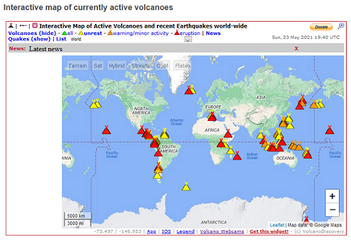Select the Plates map layer
This screenshot has width=351, height=242.
(x=182, y=66)
